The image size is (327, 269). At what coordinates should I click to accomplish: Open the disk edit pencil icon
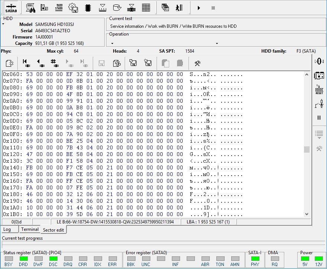117,8
